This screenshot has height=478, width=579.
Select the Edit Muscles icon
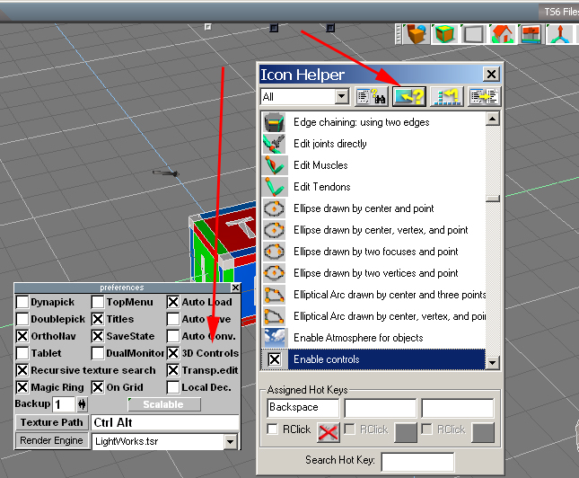[x=274, y=165]
